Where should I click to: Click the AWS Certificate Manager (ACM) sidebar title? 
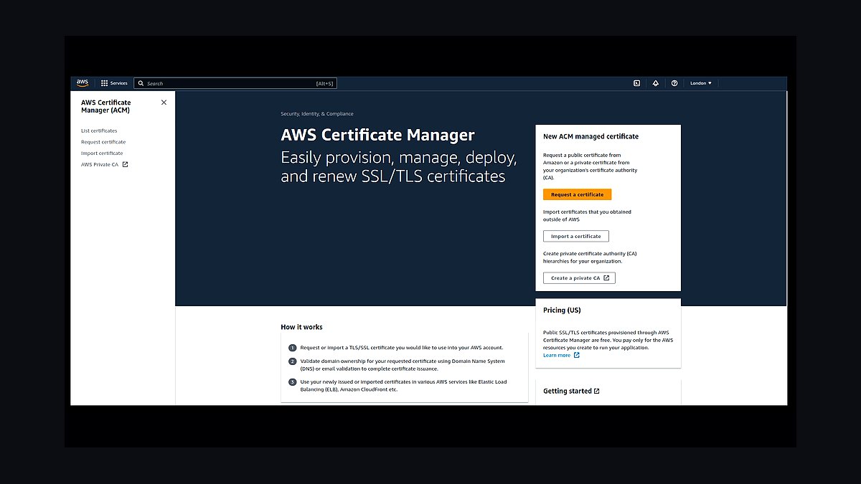coord(106,106)
